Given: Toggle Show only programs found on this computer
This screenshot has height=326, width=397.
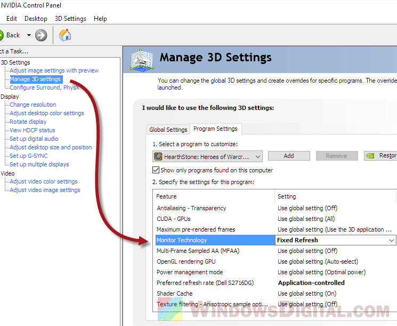Looking at the screenshot, I should coord(156,170).
